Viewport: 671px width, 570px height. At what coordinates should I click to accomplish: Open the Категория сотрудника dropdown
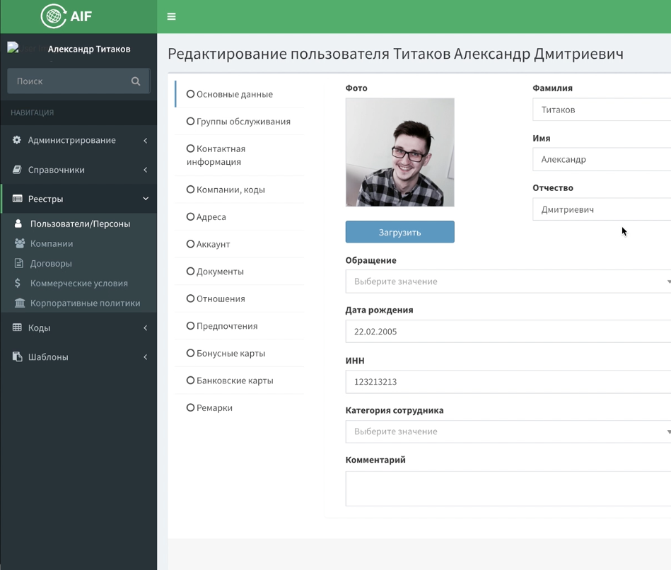508,431
